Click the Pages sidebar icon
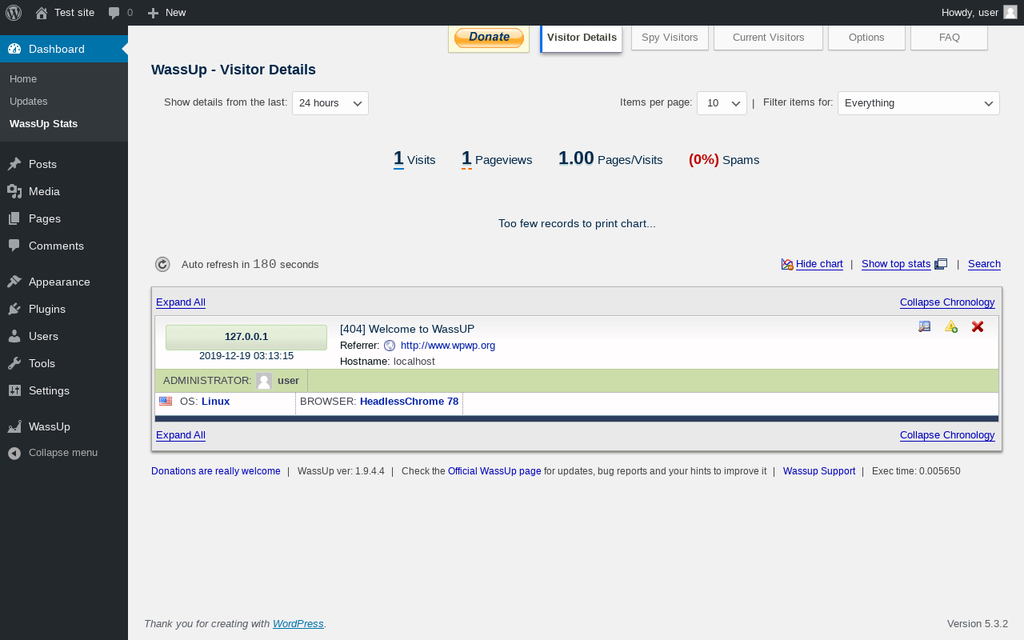 tap(14, 218)
